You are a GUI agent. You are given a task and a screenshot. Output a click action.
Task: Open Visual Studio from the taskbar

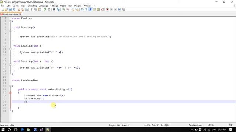42,129
